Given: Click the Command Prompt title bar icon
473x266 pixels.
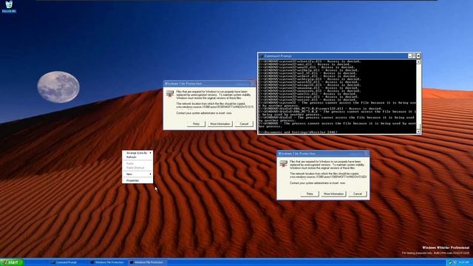Looking at the screenshot, I should click(x=261, y=56).
